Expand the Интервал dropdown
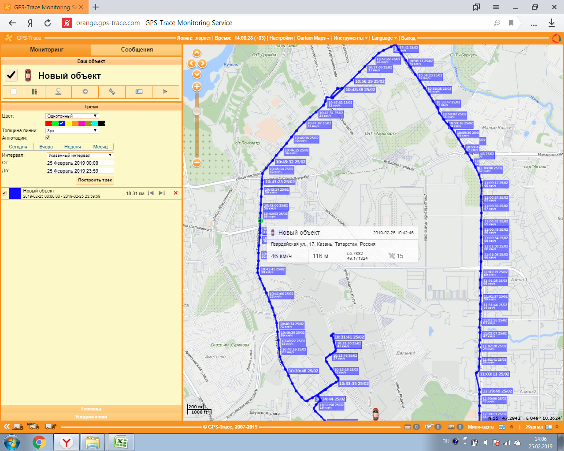 (x=80, y=155)
